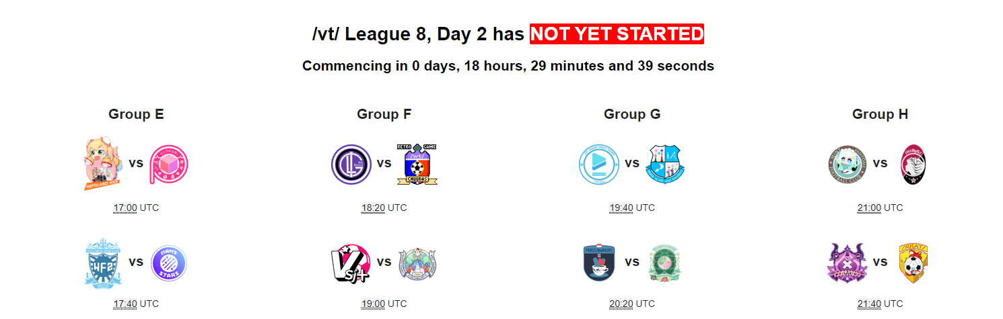Click the 21:40 UTC match time
Image resolution: width=1003 pixels, height=319 pixels.
point(880,304)
